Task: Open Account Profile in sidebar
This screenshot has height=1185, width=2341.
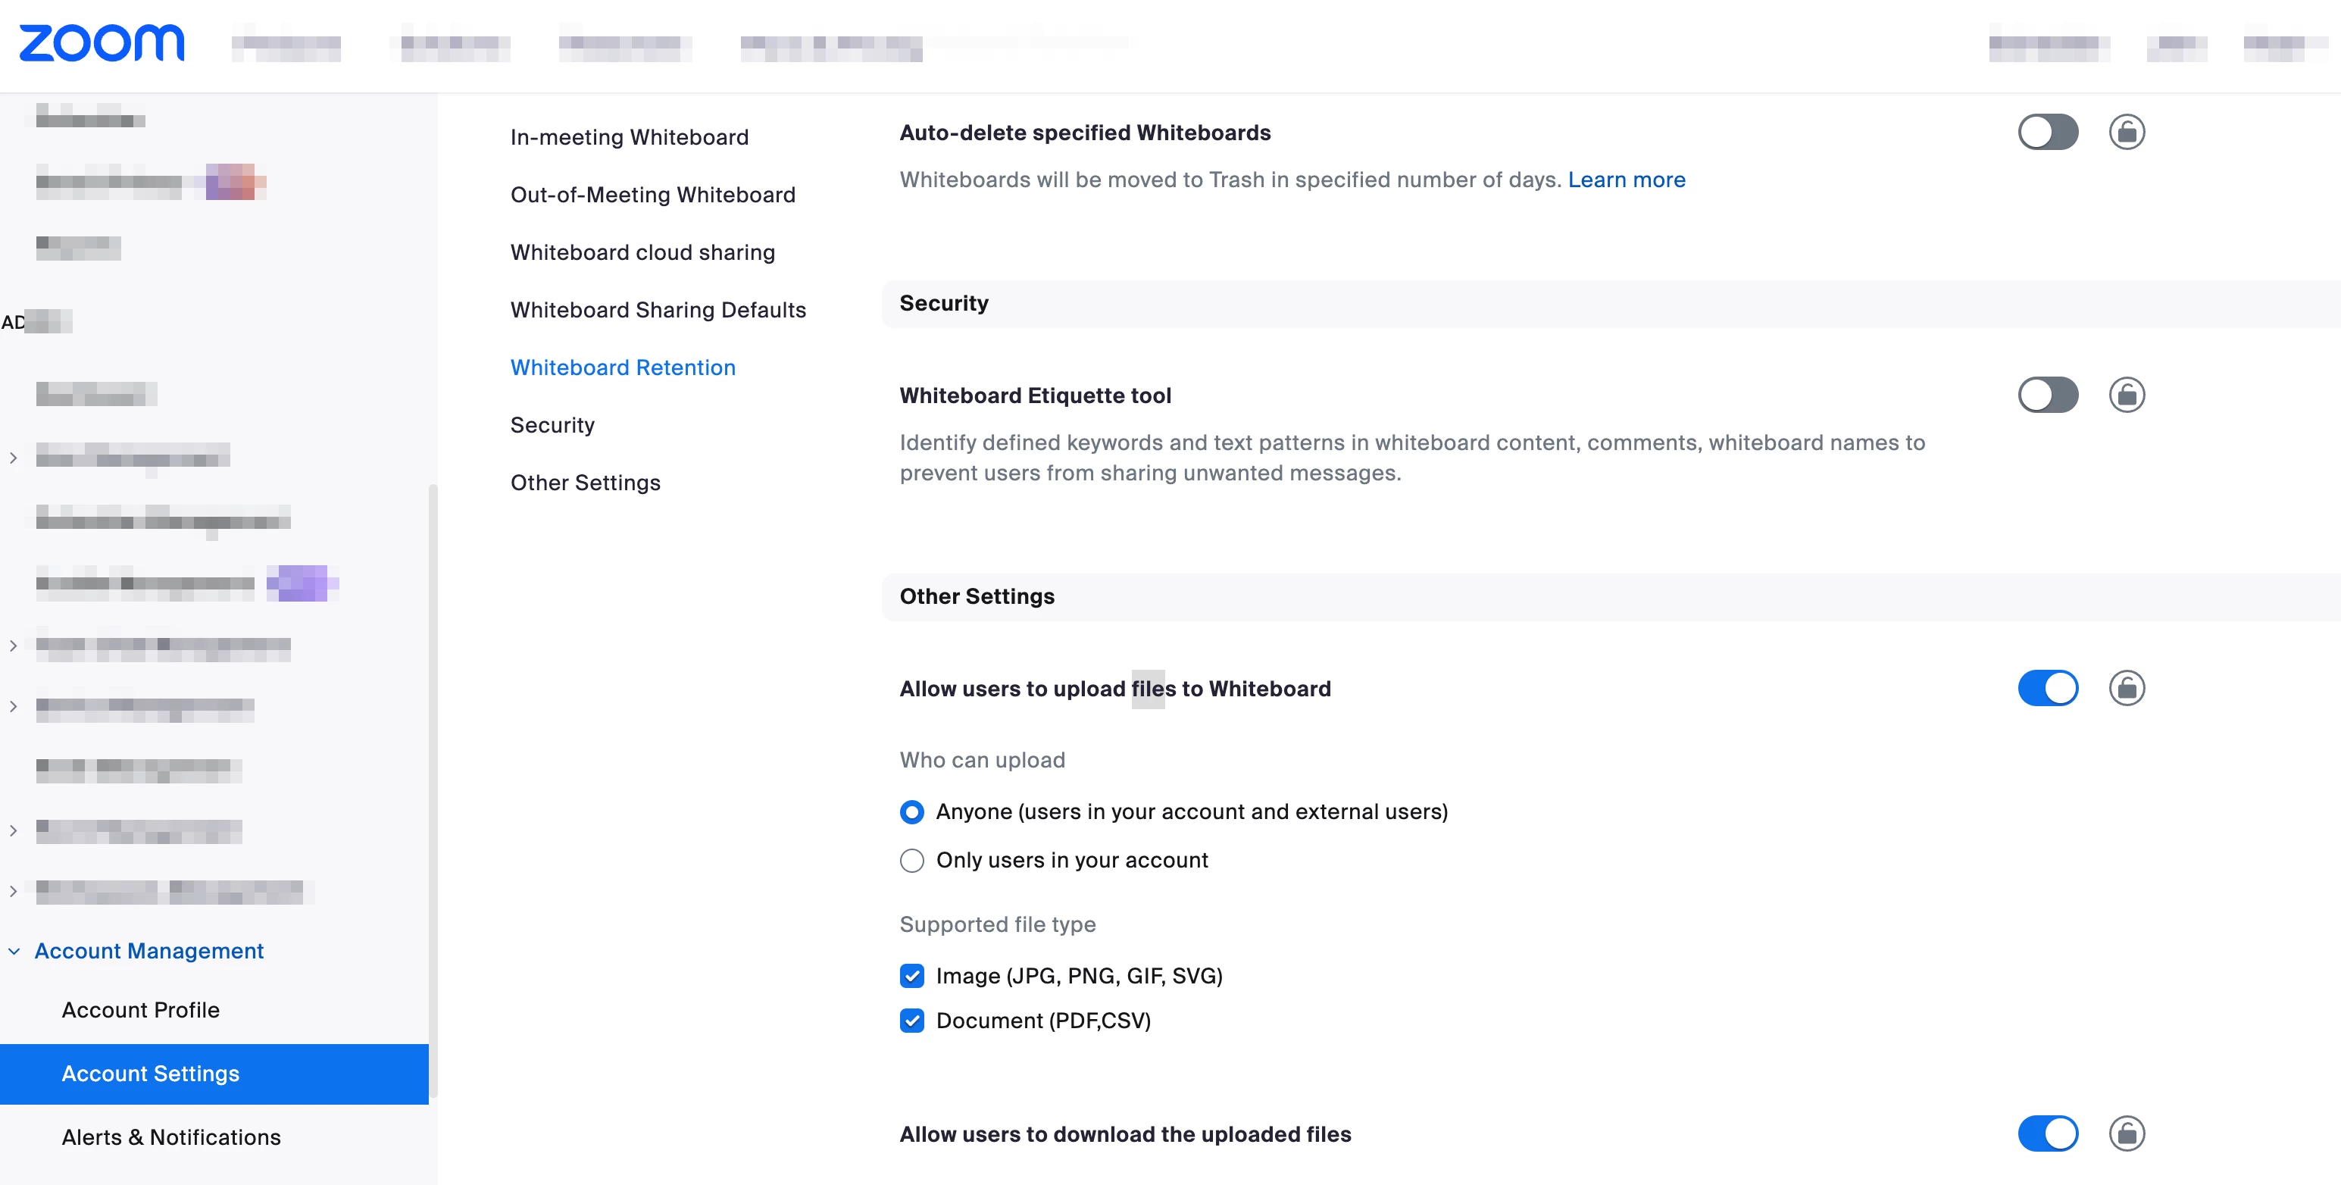Action: tap(141, 1010)
